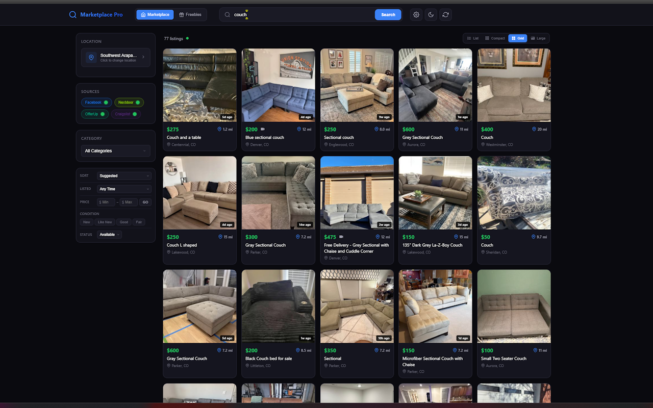The width and height of the screenshot is (653, 408).
Task: Click the distance pin on the Black Couch bed listing
Action: 298,350
